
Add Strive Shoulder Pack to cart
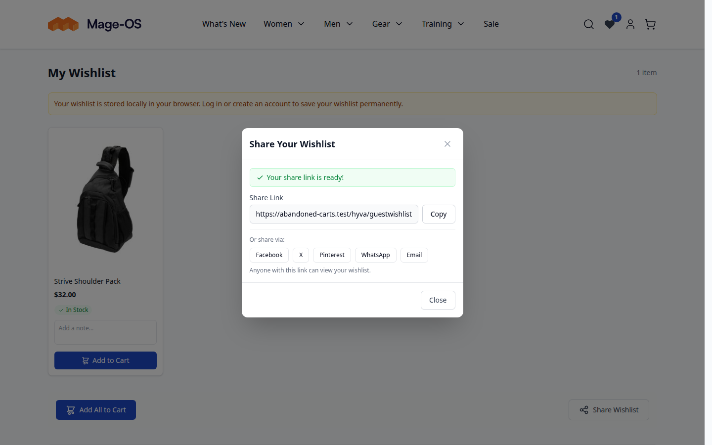105,360
